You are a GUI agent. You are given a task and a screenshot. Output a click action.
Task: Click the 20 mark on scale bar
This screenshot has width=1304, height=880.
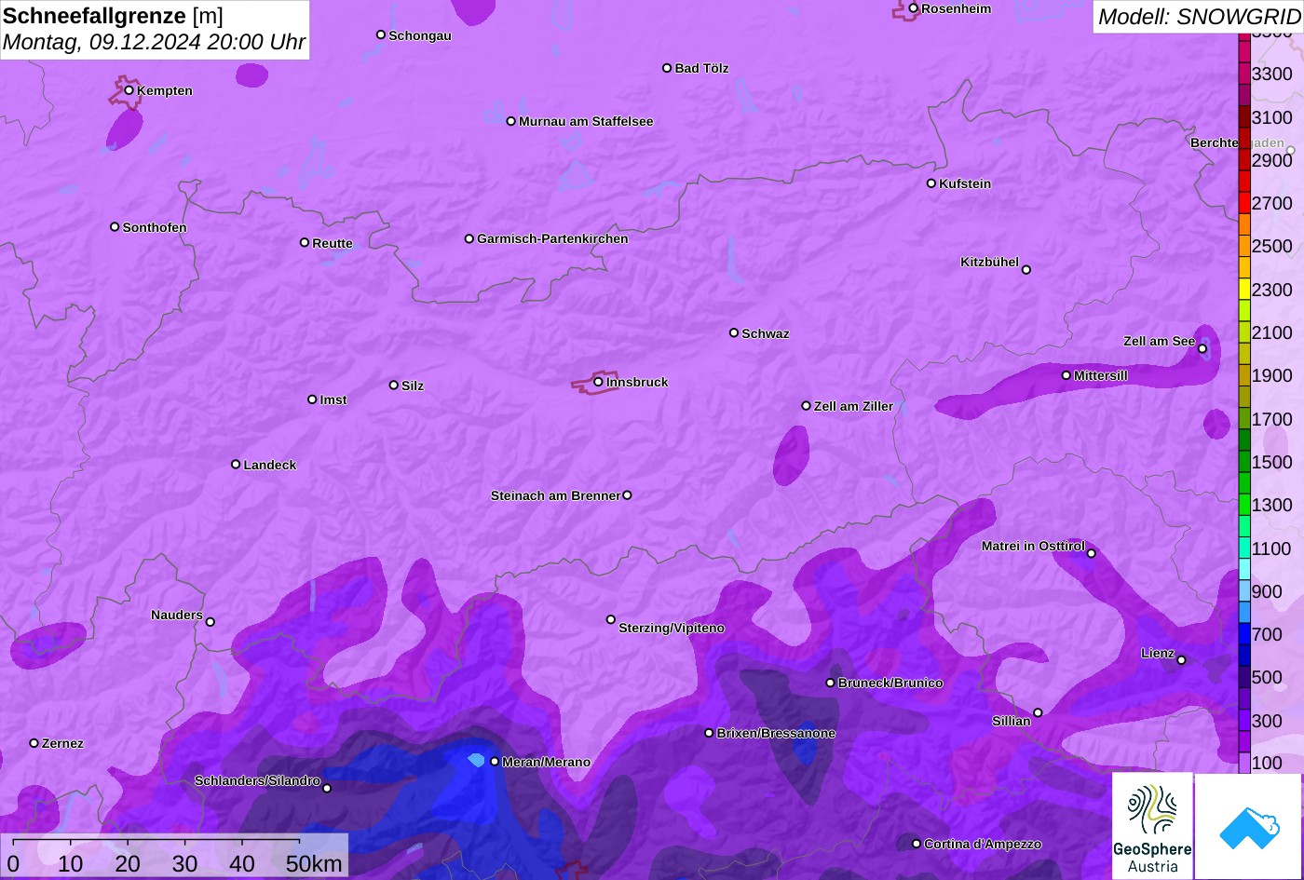(128, 863)
